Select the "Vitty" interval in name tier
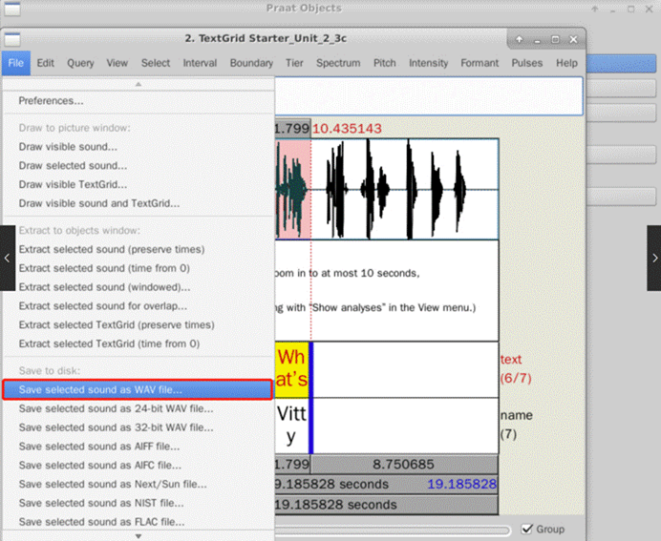The image size is (661, 541). click(291, 426)
